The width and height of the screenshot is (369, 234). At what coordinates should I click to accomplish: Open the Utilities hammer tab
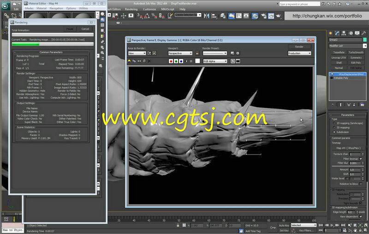tap(364, 33)
